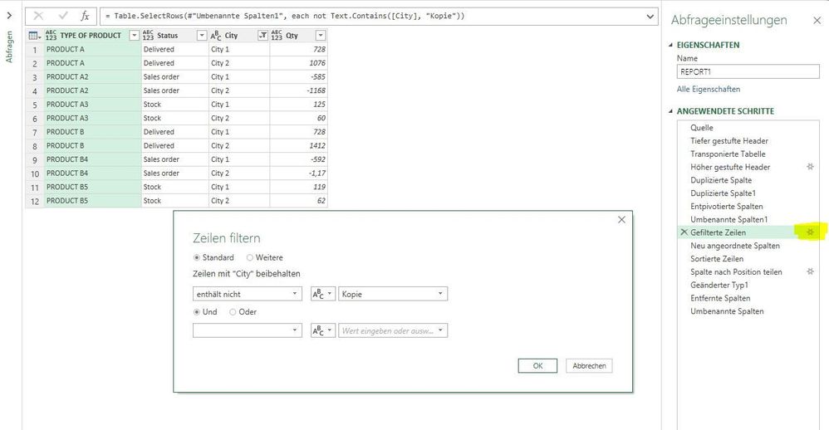Select the Standard radio button
This screenshot has width=829, height=430.
[197, 258]
